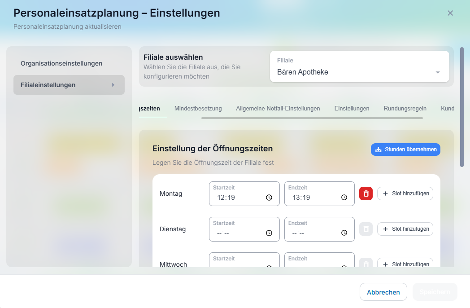Image resolution: width=470 pixels, height=308 pixels.
Task: Open time picker clock for Montag Startzeit
Action: click(269, 198)
